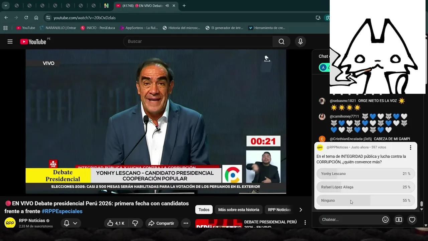
Task: Vote for Yonhy Lescano in poll
Action: (366, 174)
